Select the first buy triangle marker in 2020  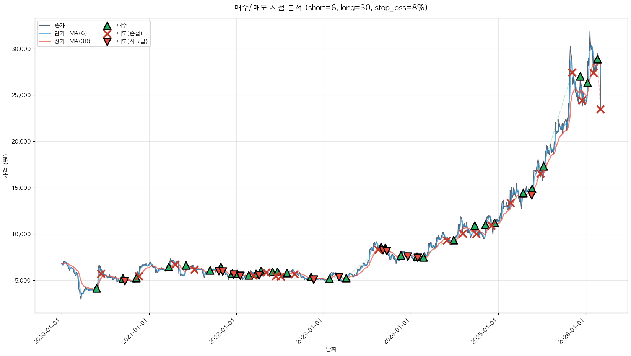(x=96, y=288)
